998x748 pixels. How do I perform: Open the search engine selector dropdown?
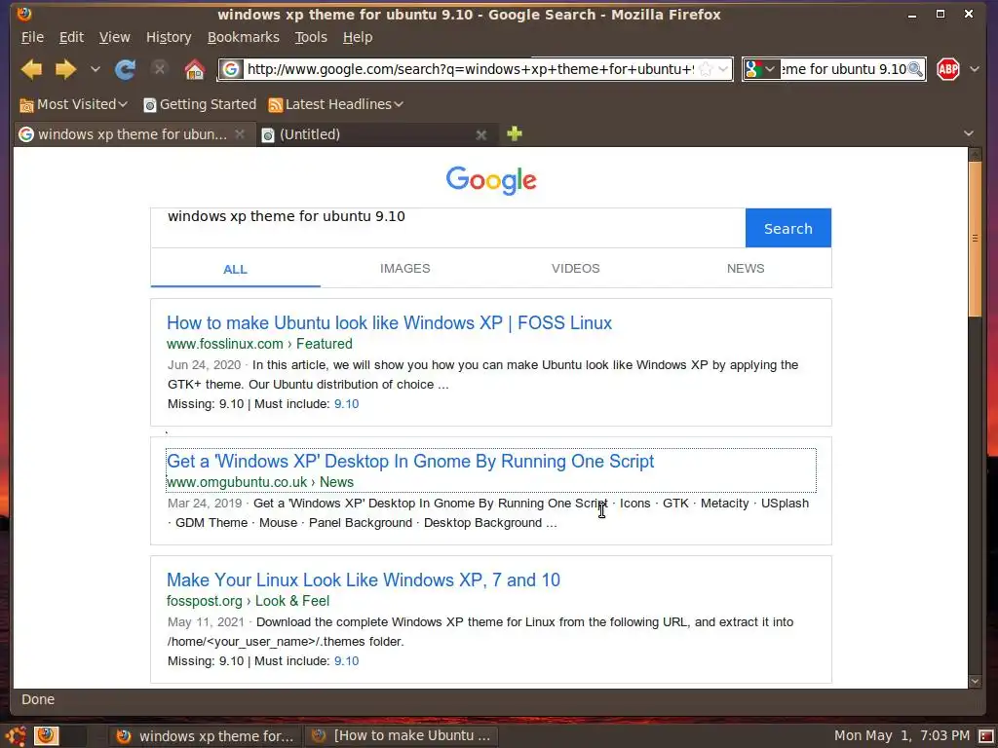tap(760, 69)
